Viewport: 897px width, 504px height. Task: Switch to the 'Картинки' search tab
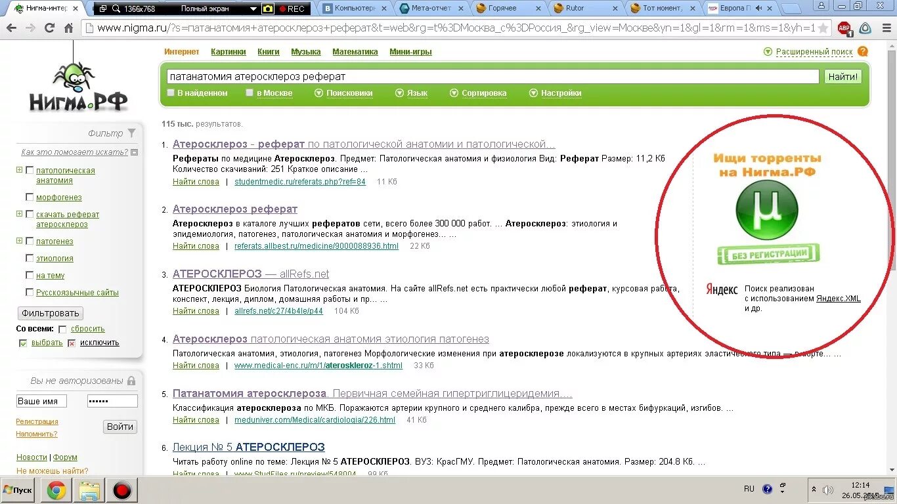(x=229, y=52)
